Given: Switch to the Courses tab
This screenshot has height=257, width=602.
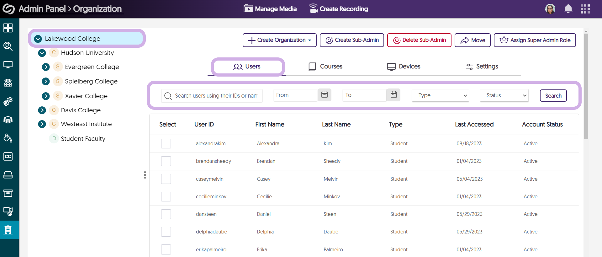Looking at the screenshot, I should (x=325, y=67).
